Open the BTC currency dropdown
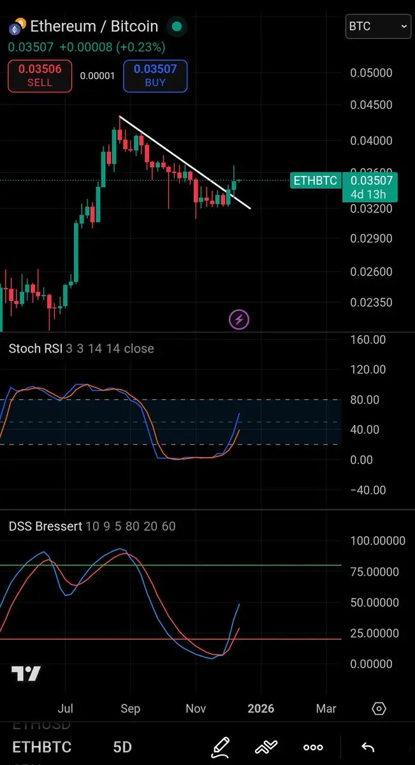This screenshot has width=415, height=765. (378, 26)
